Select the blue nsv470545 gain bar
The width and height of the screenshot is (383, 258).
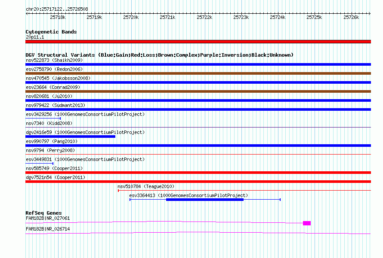click(x=198, y=82)
